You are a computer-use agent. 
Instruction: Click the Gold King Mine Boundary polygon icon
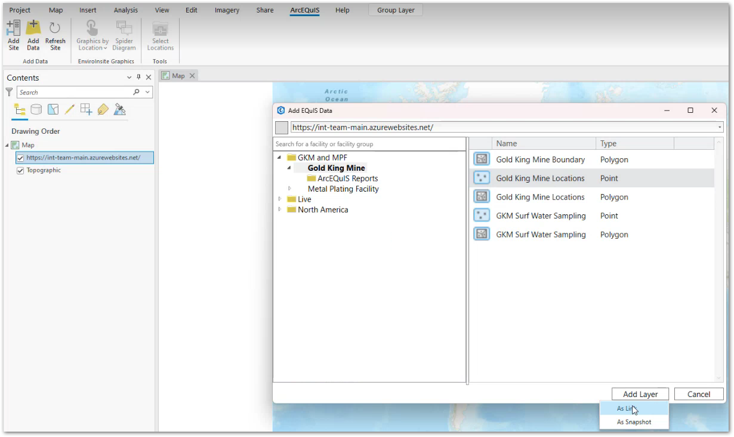tap(481, 159)
